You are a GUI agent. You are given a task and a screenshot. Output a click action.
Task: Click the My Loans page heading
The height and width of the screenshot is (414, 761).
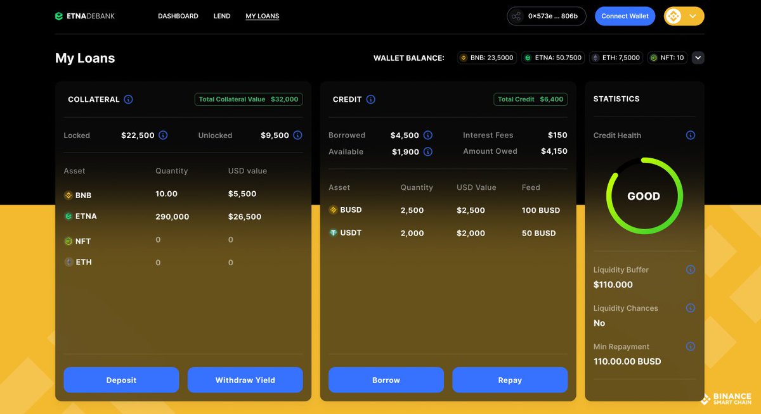[85, 58]
